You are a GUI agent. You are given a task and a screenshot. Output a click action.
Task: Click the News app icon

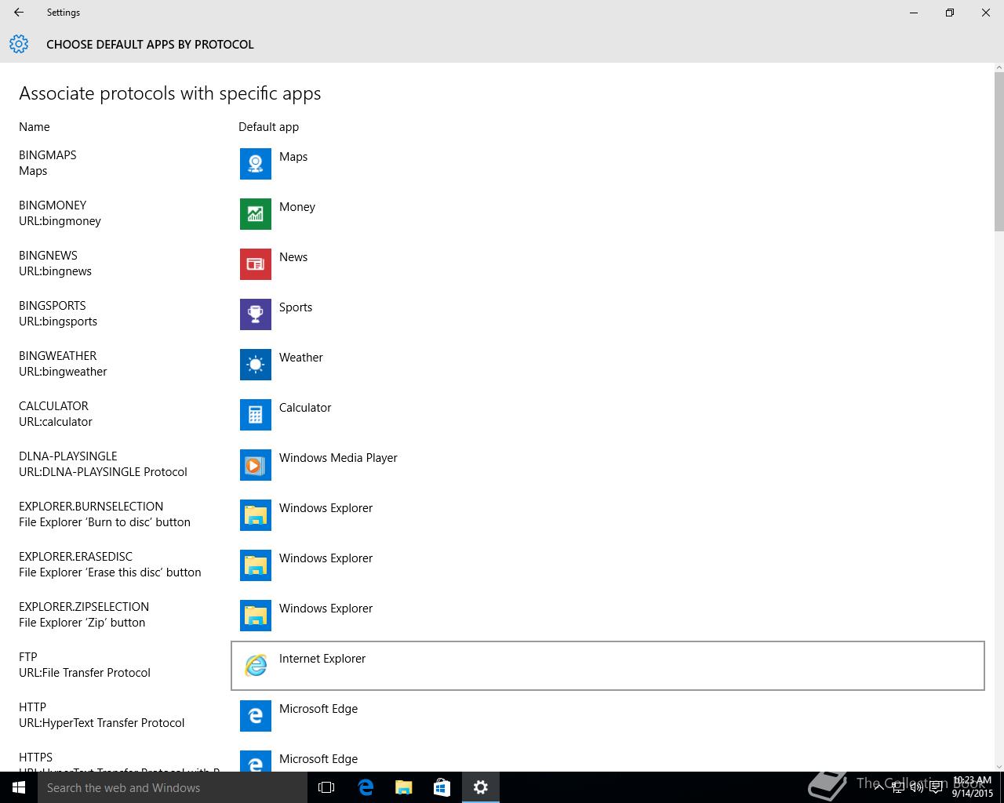pyautogui.click(x=255, y=264)
